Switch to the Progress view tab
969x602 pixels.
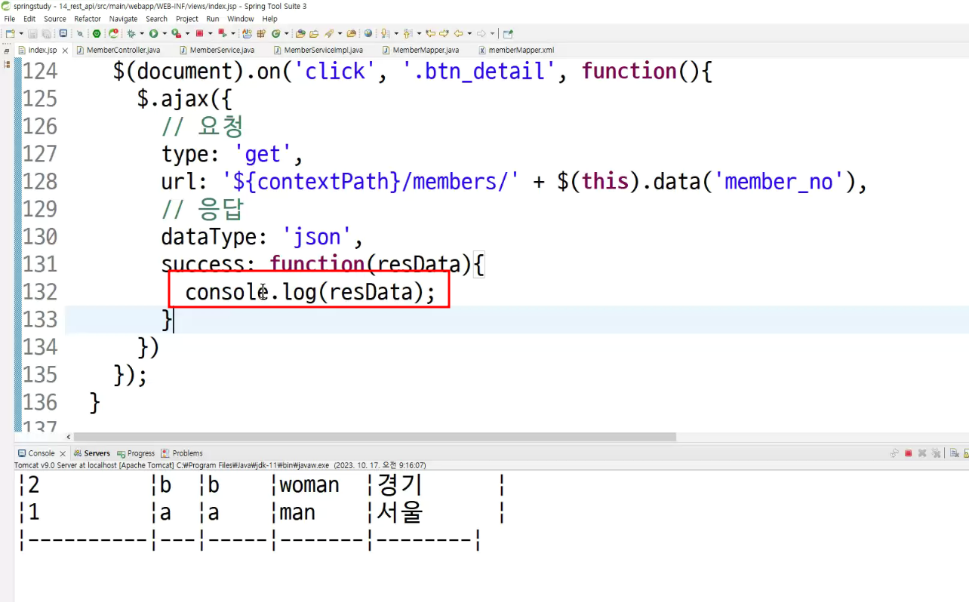(136, 453)
